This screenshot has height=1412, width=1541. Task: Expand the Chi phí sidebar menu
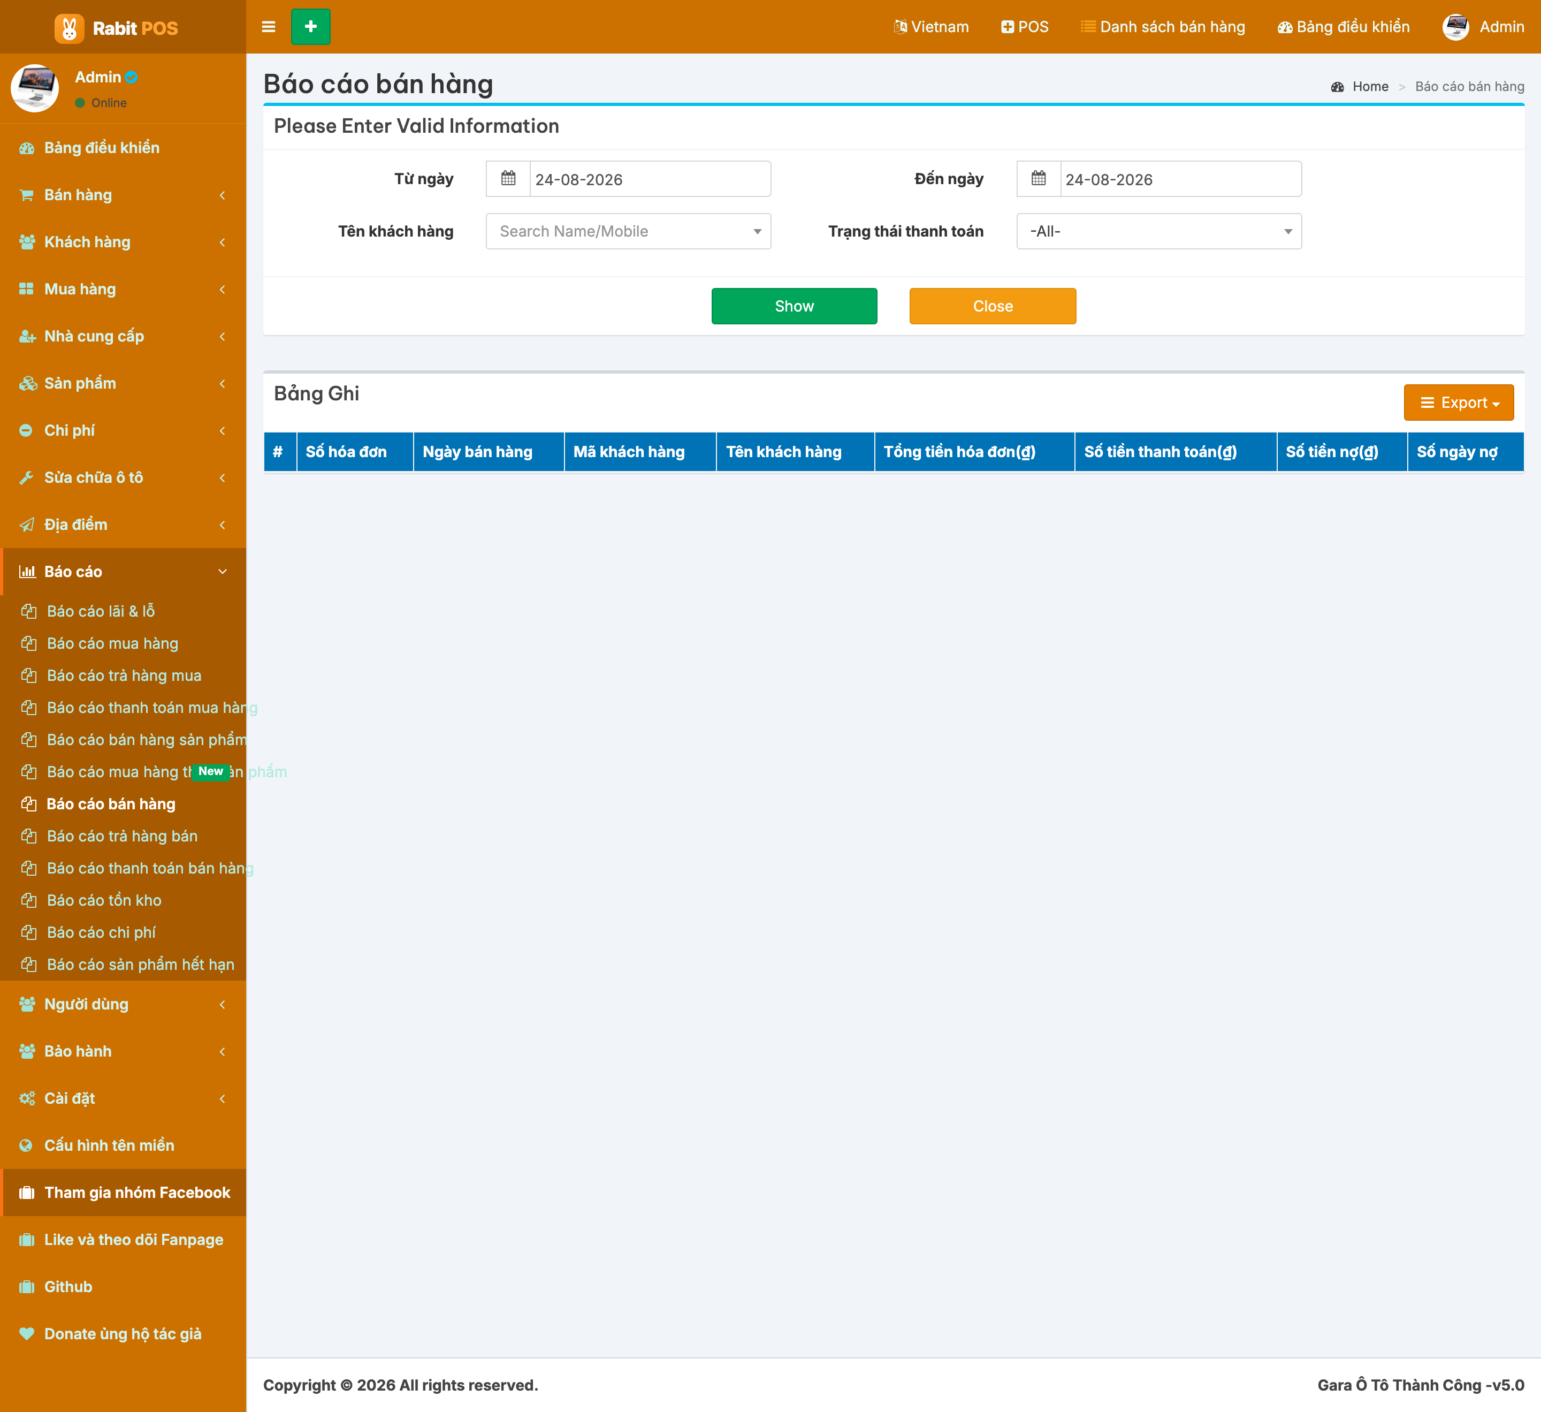123,430
